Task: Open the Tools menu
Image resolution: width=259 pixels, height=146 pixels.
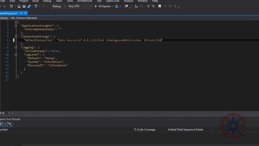Action: click(70, 1)
